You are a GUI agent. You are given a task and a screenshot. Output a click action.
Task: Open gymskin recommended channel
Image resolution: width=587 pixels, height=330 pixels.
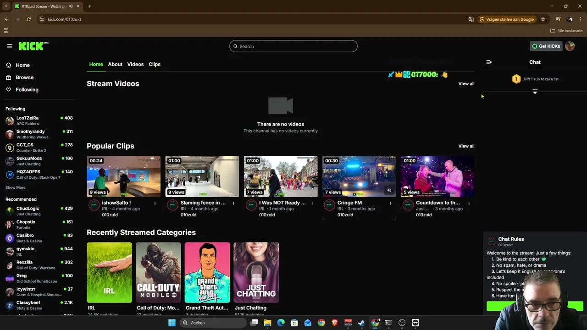tap(39, 252)
